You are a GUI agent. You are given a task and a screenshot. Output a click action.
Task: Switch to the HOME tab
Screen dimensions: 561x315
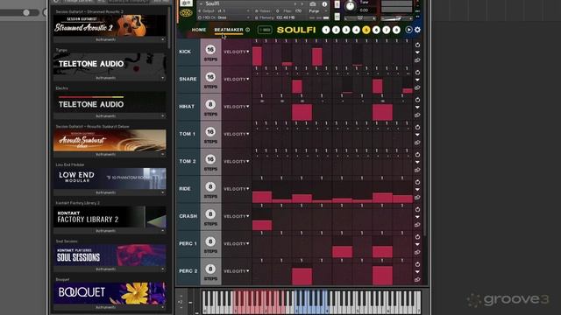pos(199,30)
